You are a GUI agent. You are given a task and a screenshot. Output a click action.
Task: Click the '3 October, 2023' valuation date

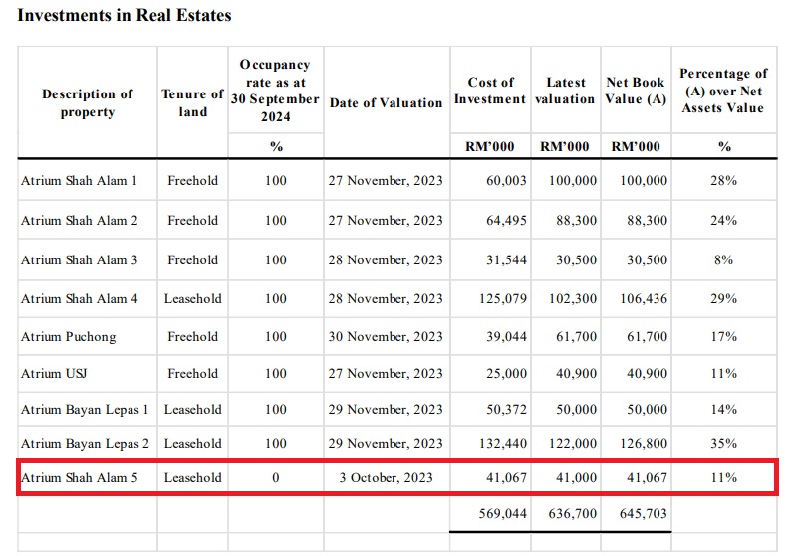pyautogui.click(x=386, y=478)
